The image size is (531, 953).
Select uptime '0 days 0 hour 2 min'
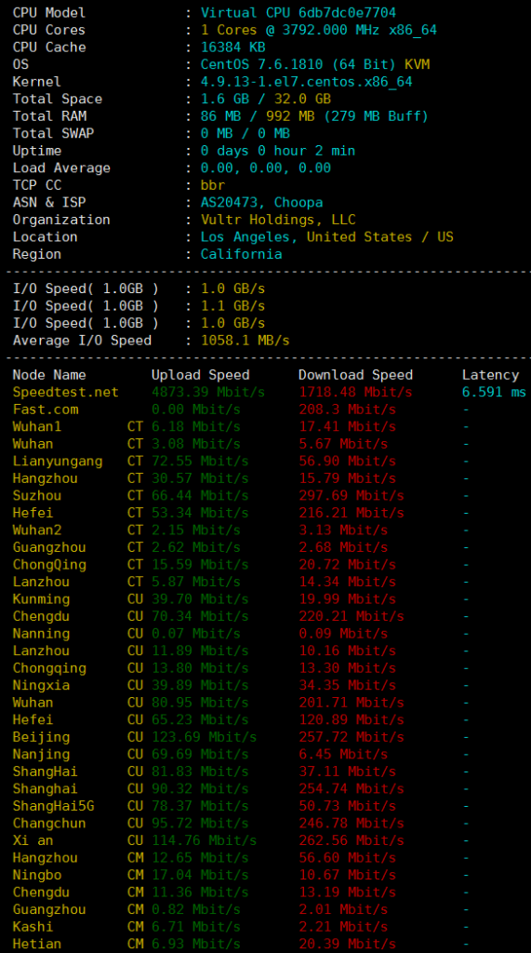[x=278, y=151]
